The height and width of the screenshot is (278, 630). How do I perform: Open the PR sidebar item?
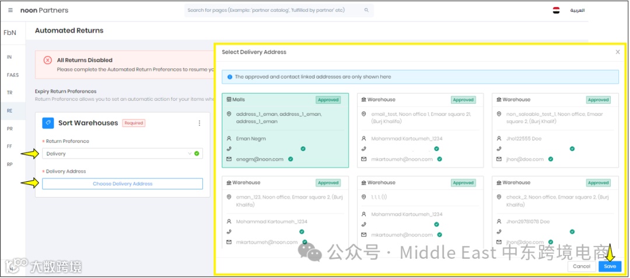(x=10, y=129)
